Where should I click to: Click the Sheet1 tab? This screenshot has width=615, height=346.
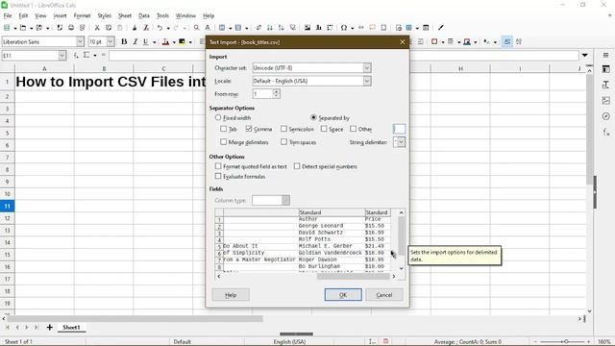coord(71,327)
